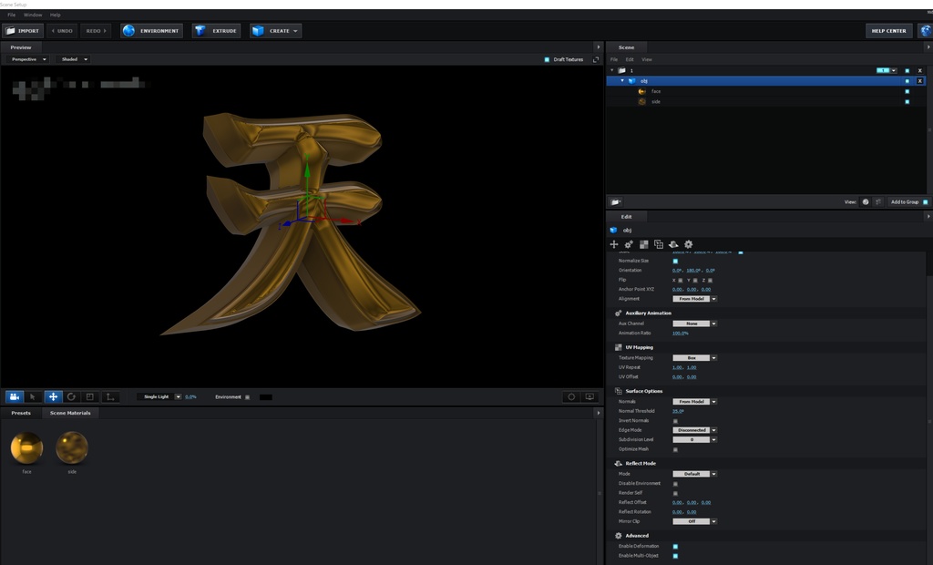Viewport: 933px width, 565px height.
Task: Click the Reflect Mode shortcut icon in Edit panel
Action: (673, 244)
